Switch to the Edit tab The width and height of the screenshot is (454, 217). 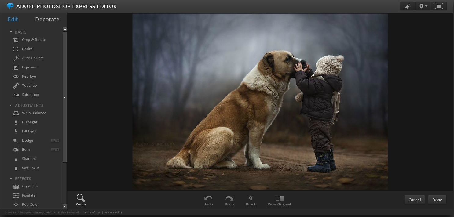[13, 19]
